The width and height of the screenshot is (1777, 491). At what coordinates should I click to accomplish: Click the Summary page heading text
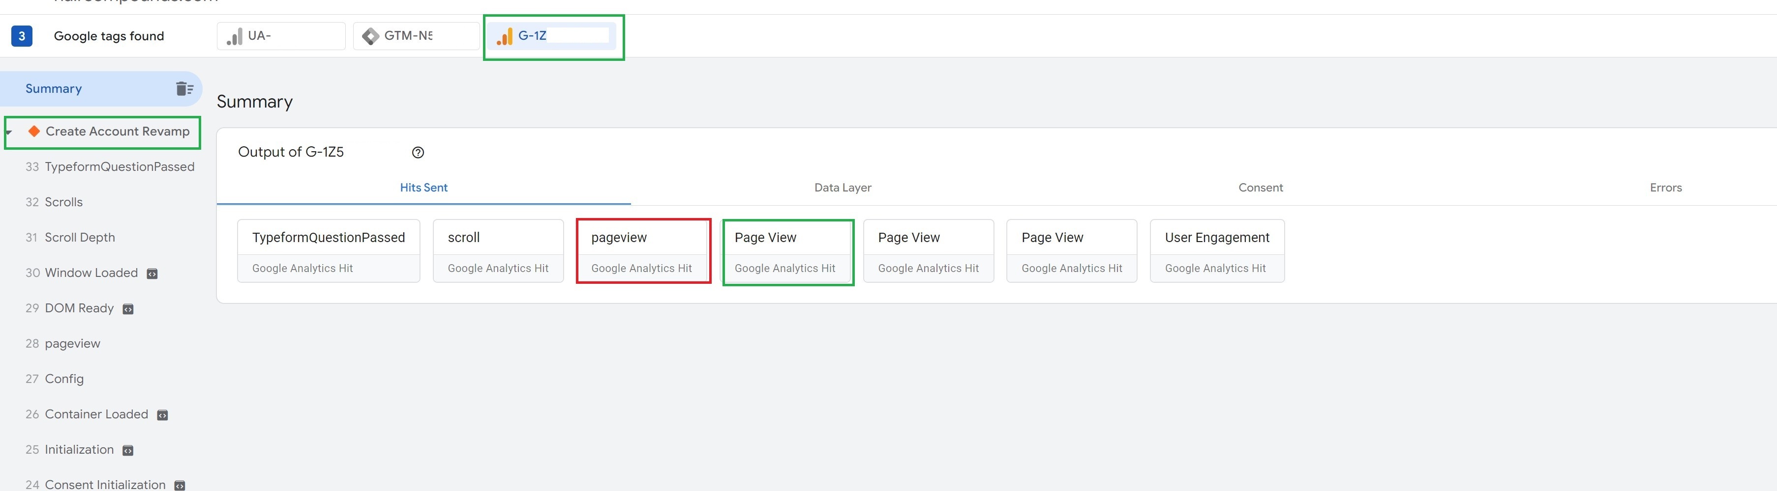(x=255, y=102)
